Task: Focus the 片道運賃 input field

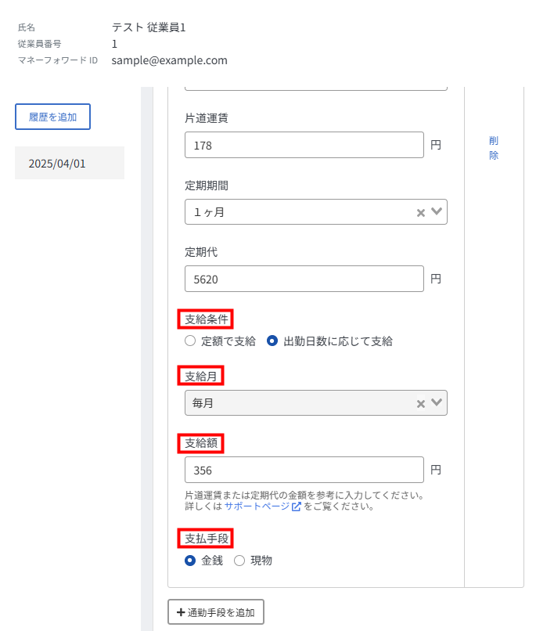Action: 304,145
